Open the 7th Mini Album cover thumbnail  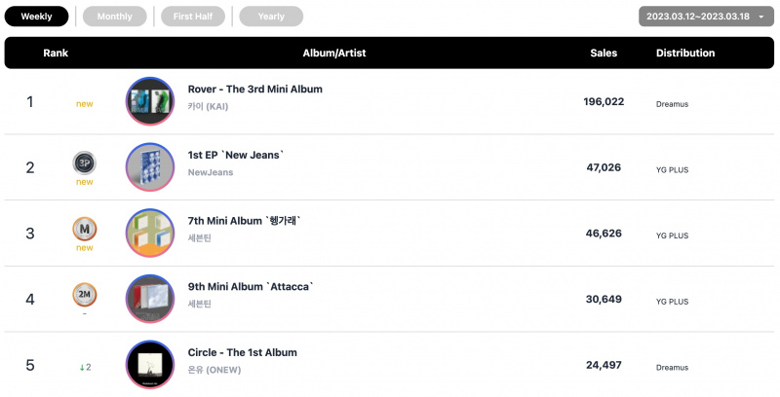pos(150,234)
